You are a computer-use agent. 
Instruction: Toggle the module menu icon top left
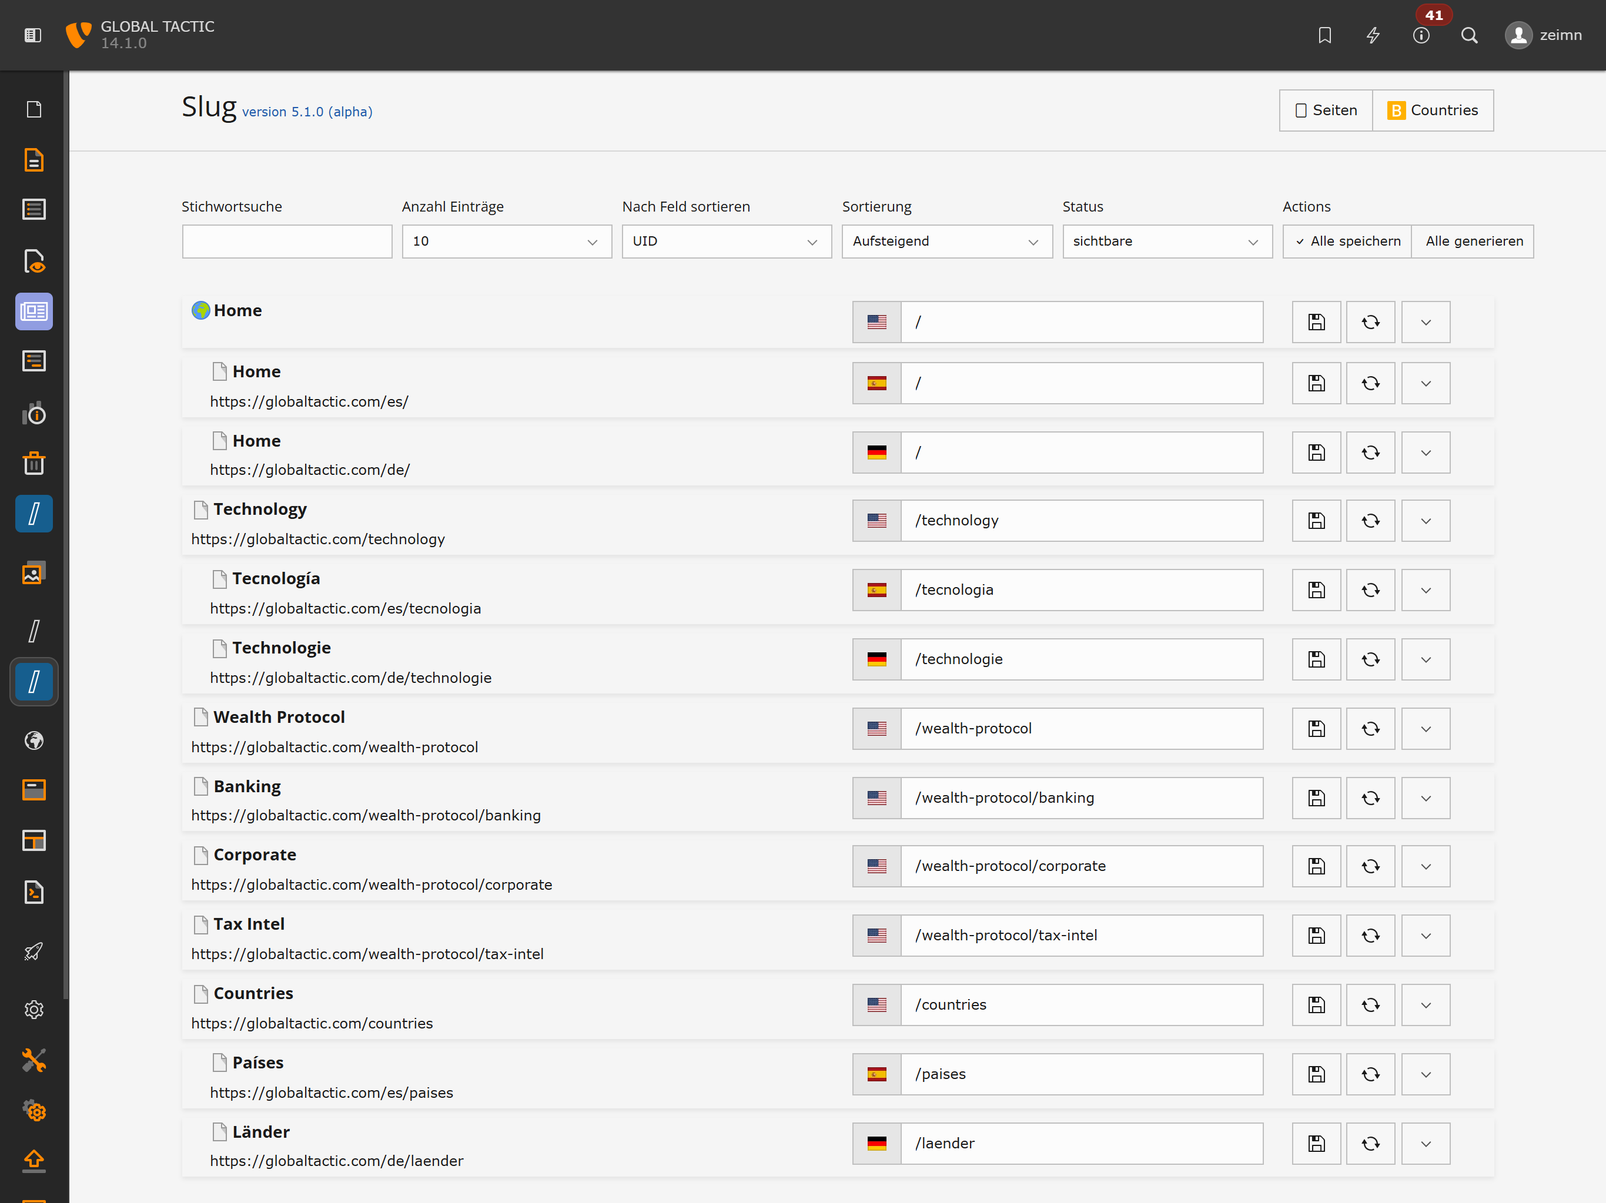33,35
